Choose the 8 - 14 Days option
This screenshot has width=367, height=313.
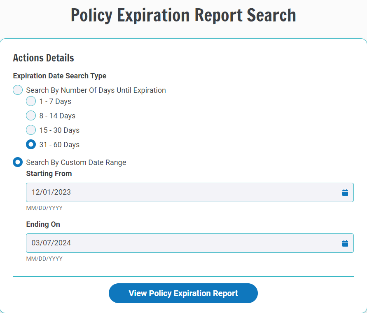[31, 115]
